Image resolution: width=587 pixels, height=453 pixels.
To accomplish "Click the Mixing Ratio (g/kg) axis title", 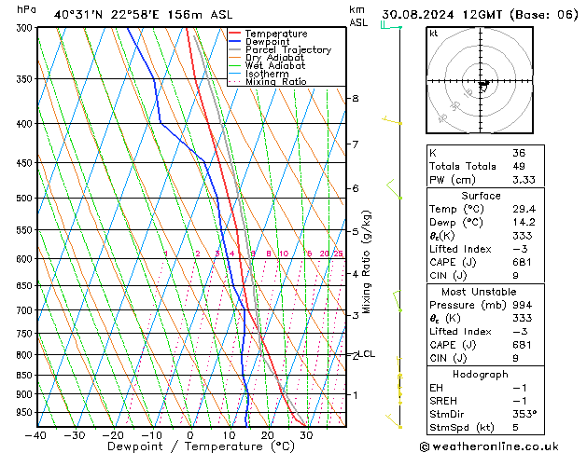I will coord(366,262).
